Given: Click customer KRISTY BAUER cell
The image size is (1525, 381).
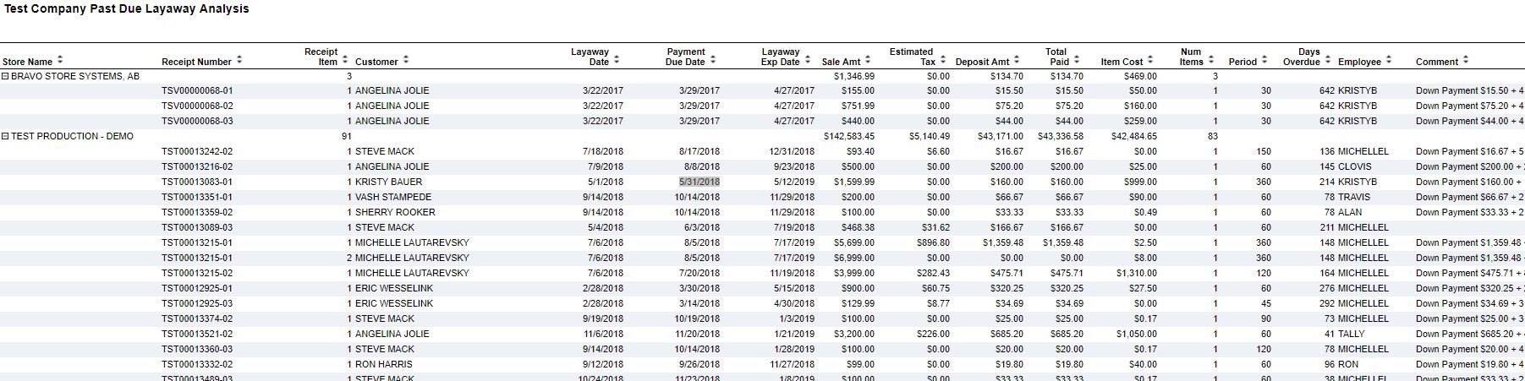Looking at the screenshot, I should click(x=388, y=182).
